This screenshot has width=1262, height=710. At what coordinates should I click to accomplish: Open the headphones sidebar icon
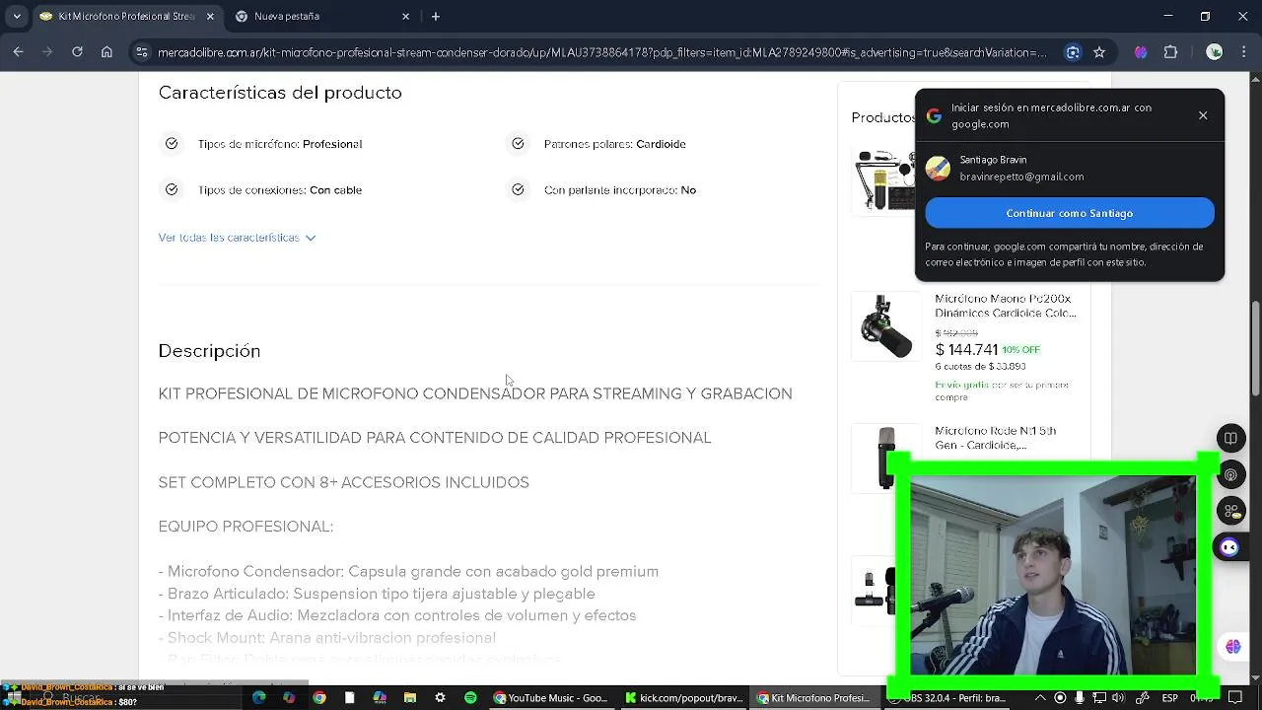(x=1230, y=474)
